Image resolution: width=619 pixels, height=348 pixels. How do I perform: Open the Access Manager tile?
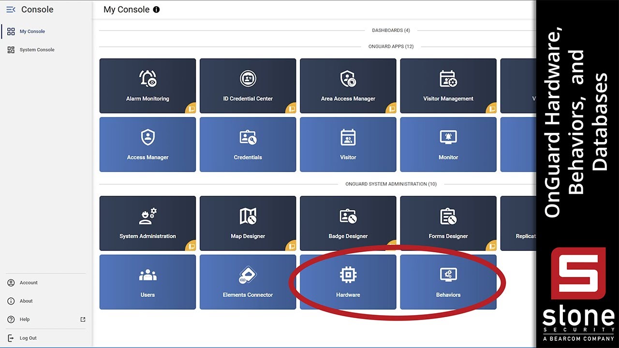(147, 145)
